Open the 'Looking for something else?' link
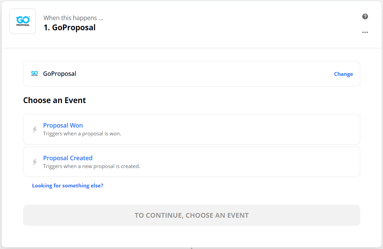 (x=68, y=186)
